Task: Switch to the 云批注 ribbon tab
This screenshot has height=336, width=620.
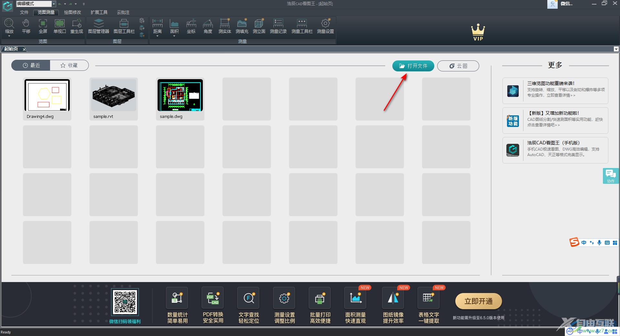Action: pos(123,12)
